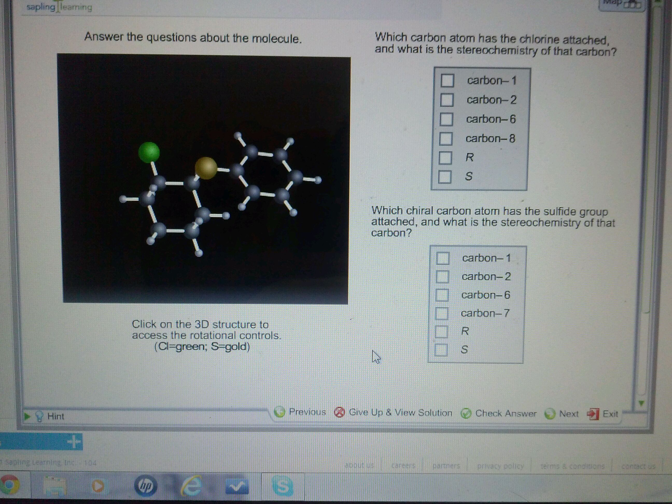
Task: Check carbon-1 in the chlorine question
Action: 447,80
